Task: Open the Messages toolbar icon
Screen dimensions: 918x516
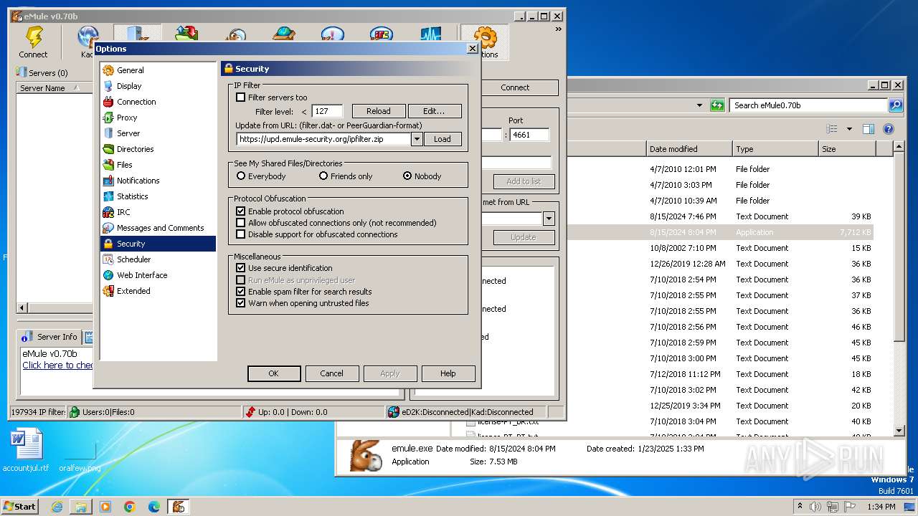Action: 333,34
